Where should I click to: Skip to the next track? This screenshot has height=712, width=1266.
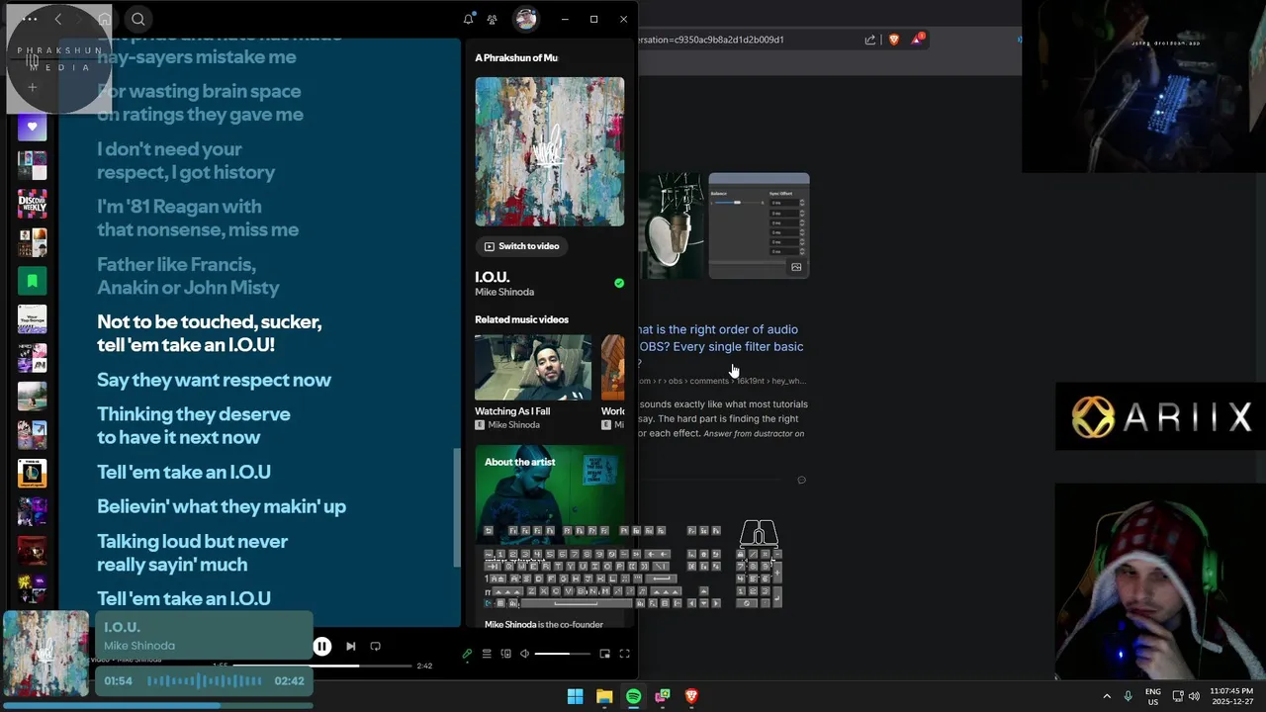350,646
